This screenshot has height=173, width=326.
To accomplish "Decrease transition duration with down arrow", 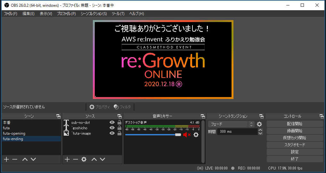I will 260,133.
